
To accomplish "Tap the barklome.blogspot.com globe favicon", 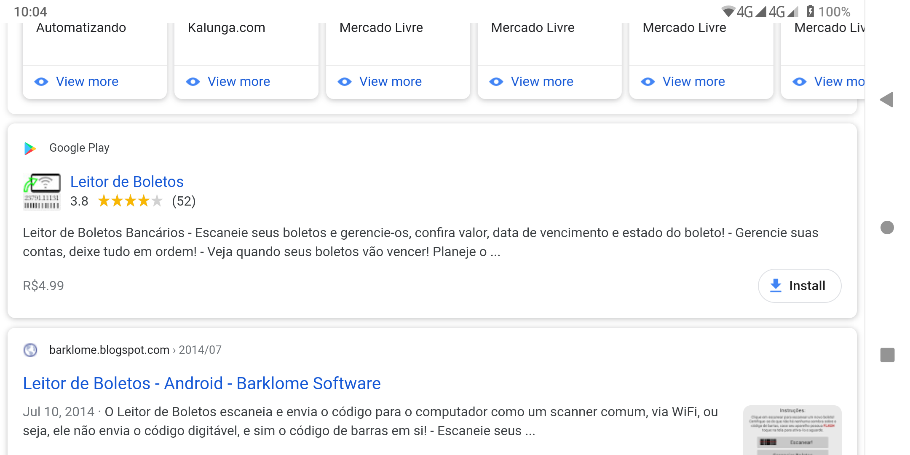I will click(30, 350).
